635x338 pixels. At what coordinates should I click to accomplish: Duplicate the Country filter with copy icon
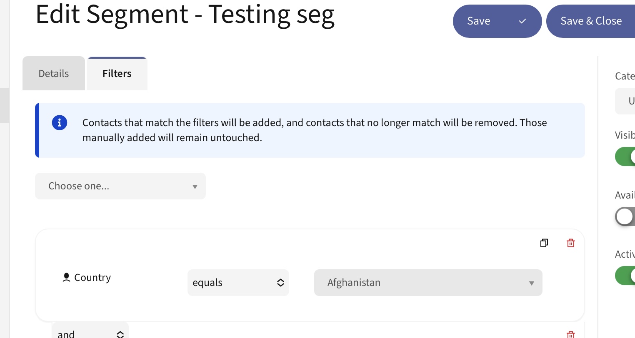pyautogui.click(x=544, y=243)
